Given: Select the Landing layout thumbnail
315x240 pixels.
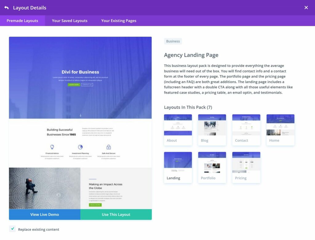Looking at the screenshot, I should click(x=178, y=167).
